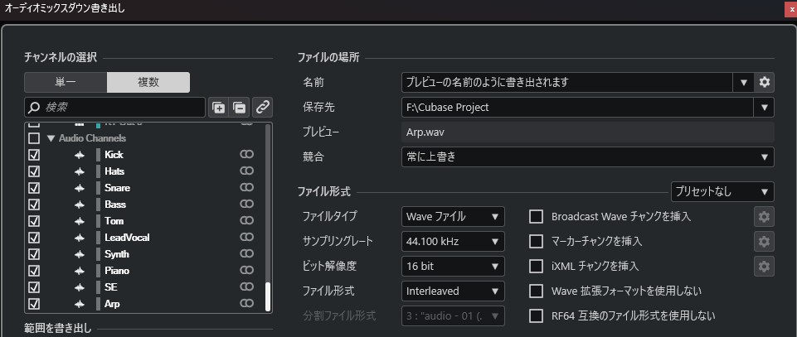Open the プリセットなし preset menu

coord(722,191)
